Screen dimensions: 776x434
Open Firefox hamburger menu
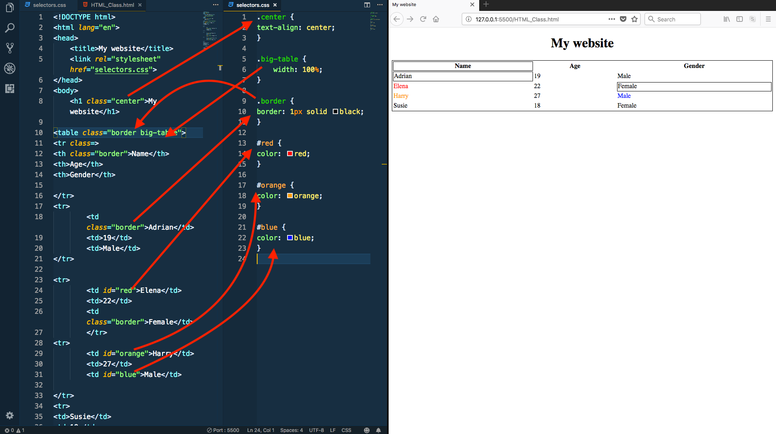tap(768, 19)
